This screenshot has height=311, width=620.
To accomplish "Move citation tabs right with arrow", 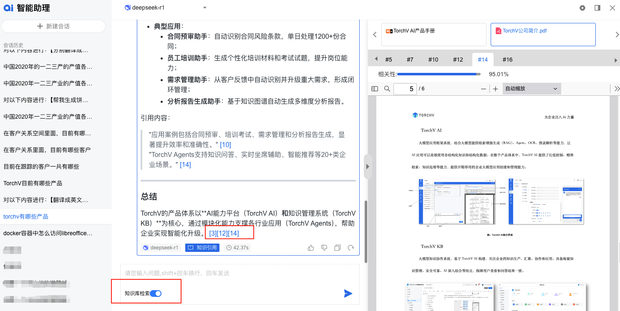I will [x=616, y=60].
